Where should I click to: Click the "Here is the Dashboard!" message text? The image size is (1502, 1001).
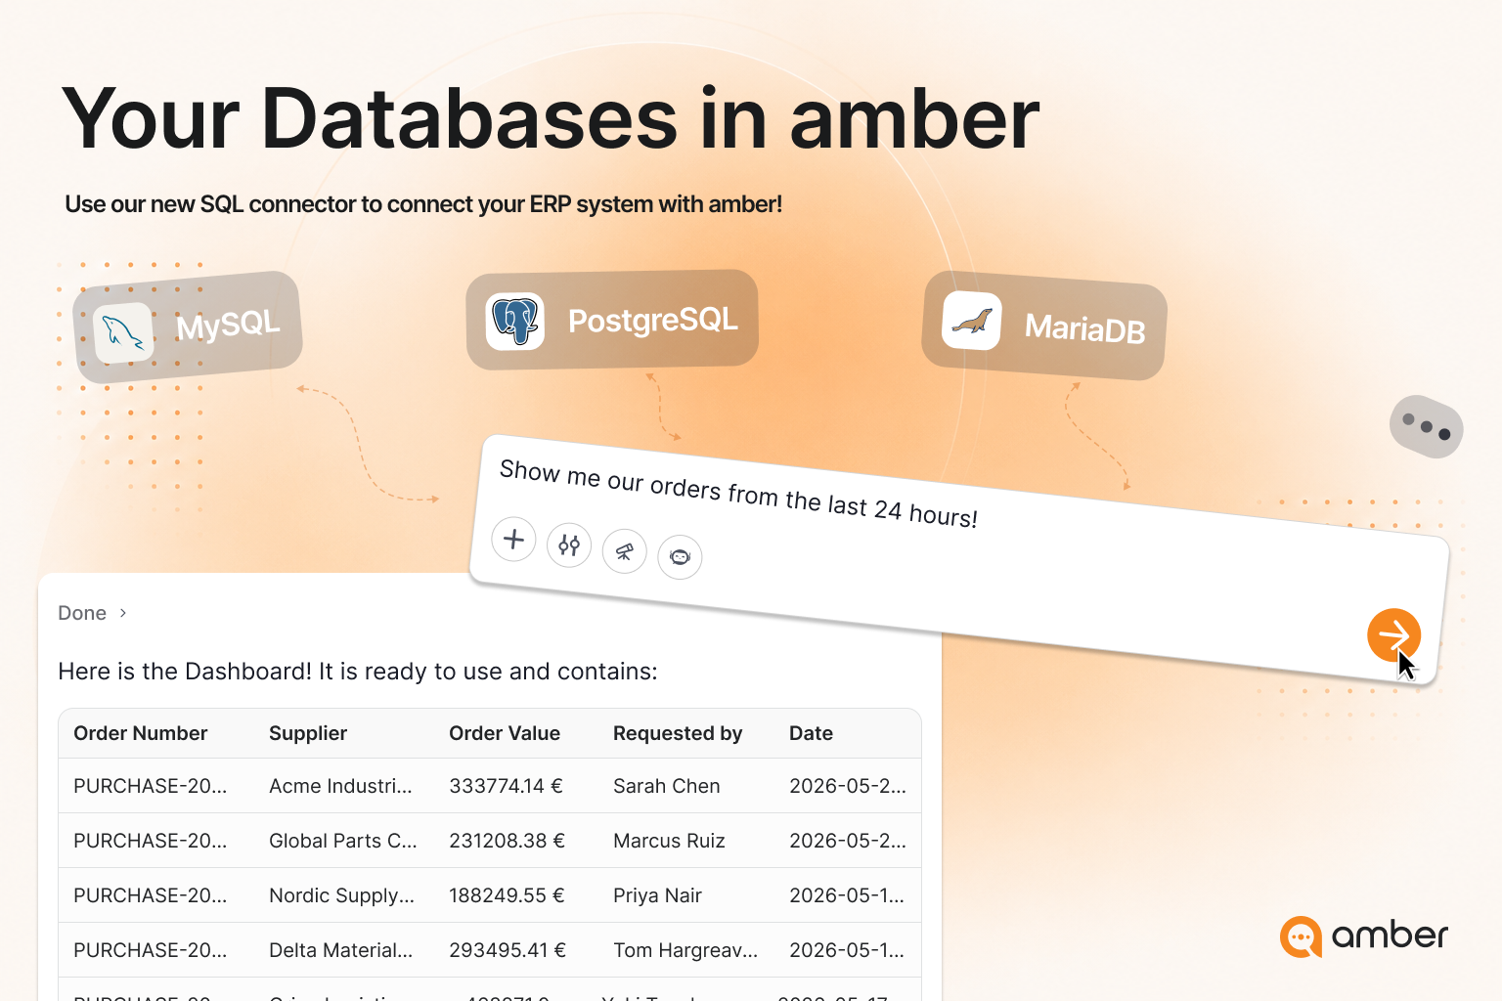[x=358, y=672]
